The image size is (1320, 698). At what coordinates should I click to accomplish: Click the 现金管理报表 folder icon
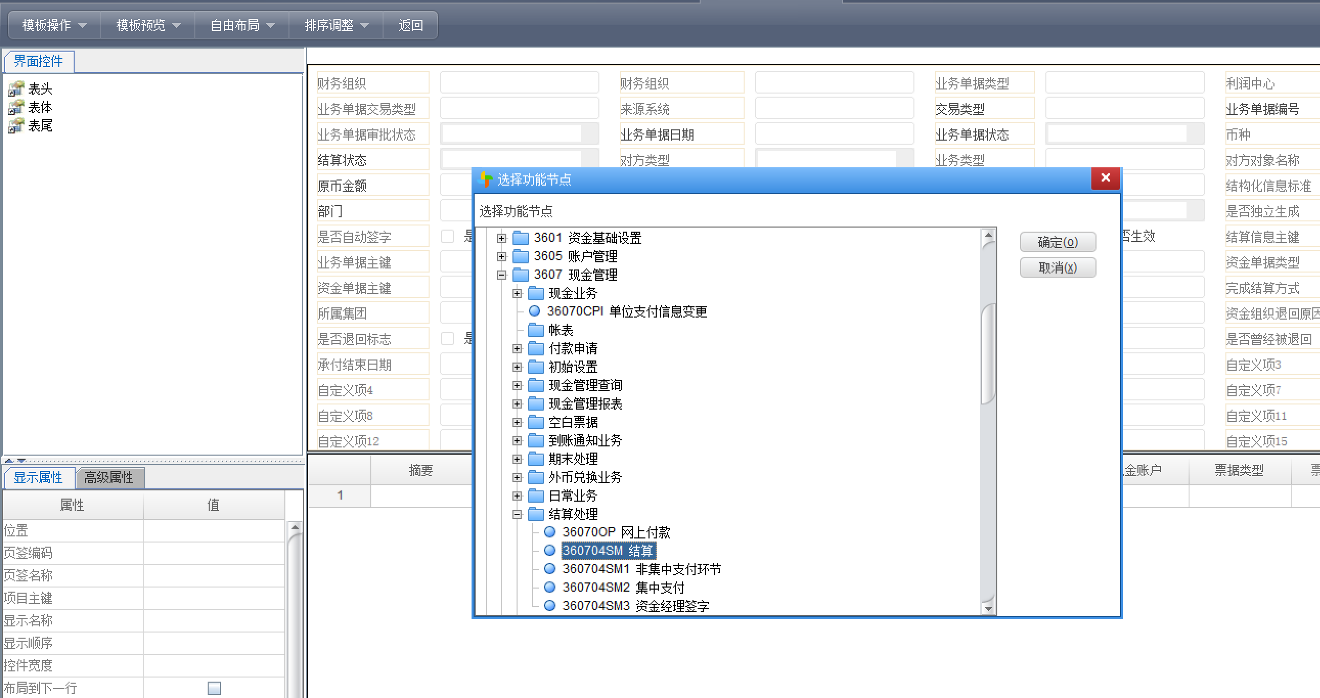536,404
